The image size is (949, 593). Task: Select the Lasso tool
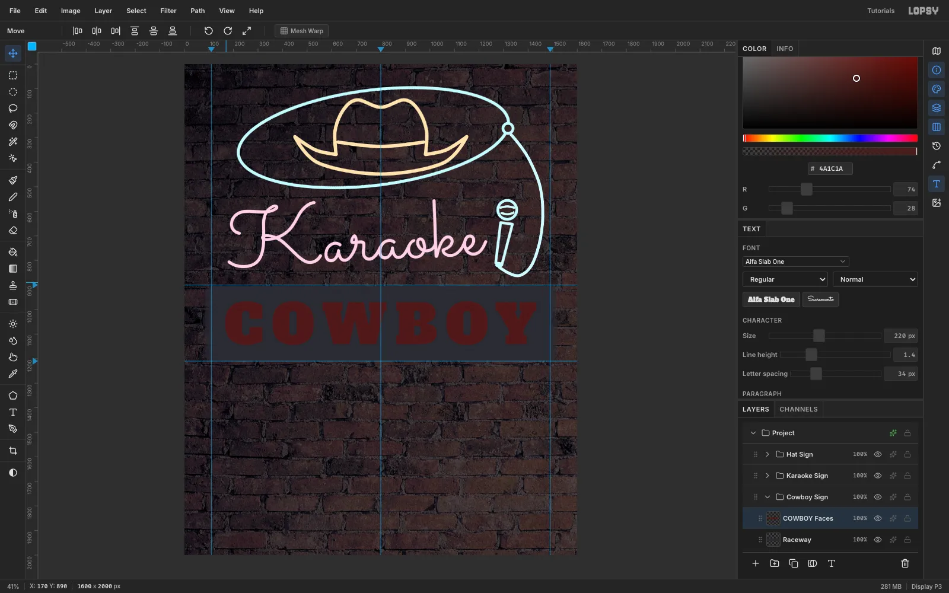pyautogui.click(x=13, y=109)
